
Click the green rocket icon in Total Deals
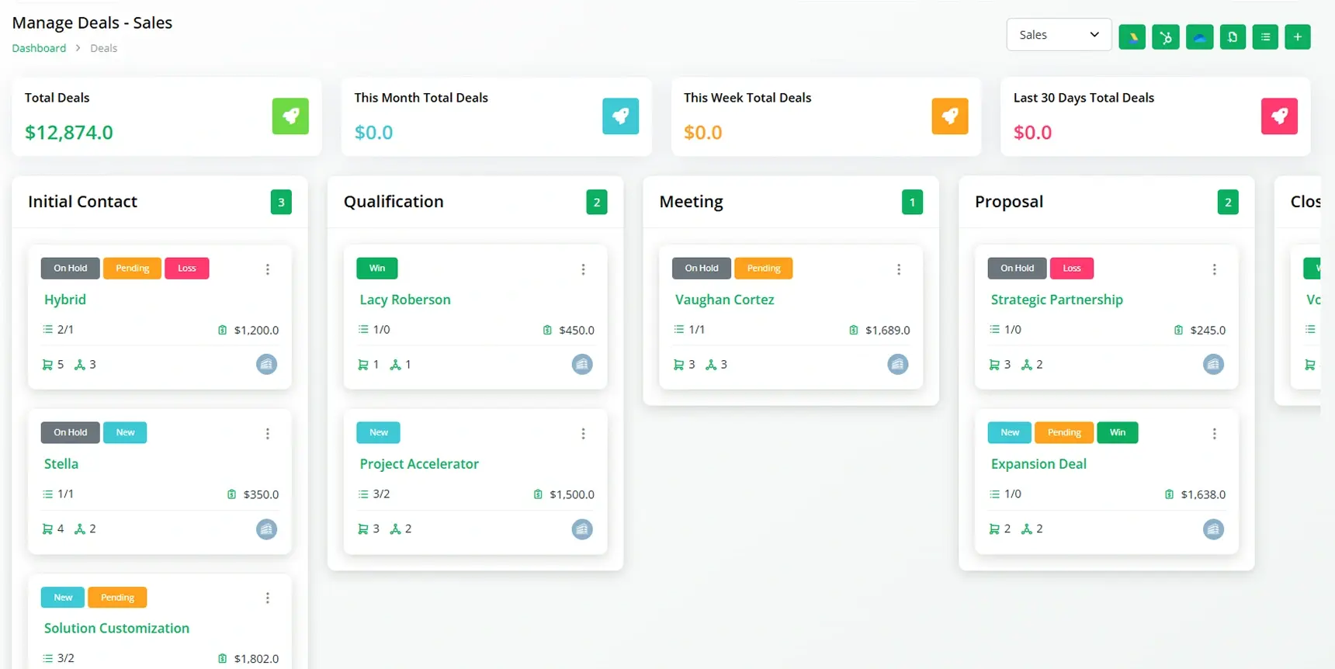point(290,116)
